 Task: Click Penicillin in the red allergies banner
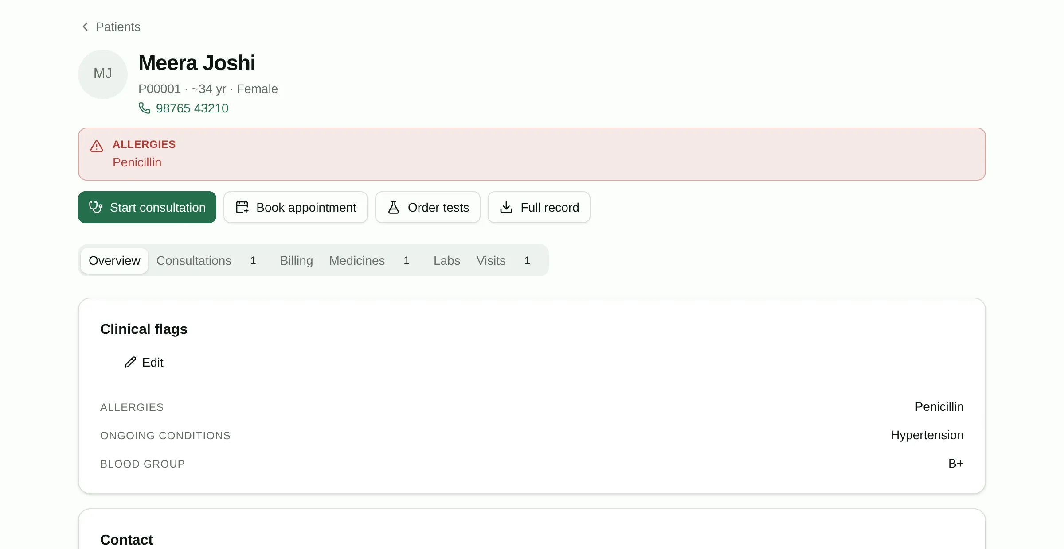click(x=137, y=162)
